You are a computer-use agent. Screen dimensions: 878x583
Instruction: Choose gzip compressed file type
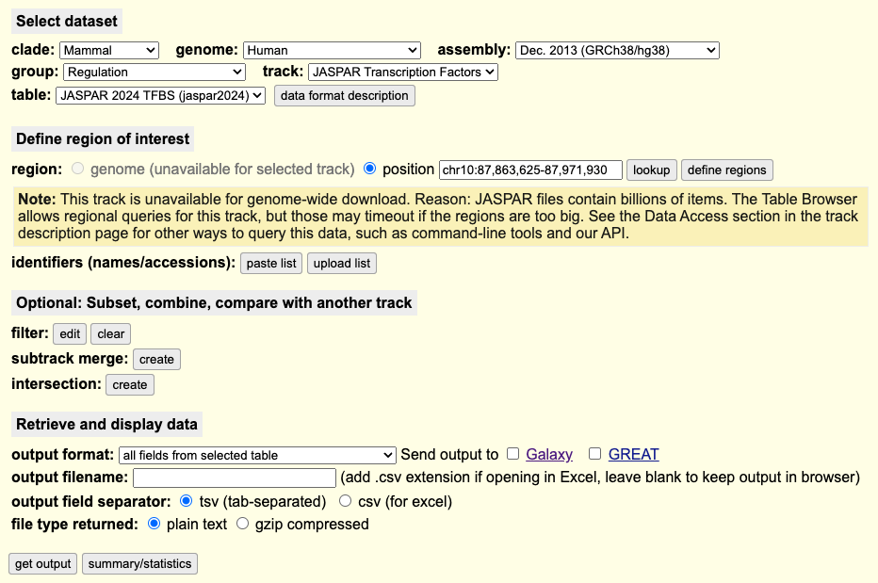tap(243, 524)
